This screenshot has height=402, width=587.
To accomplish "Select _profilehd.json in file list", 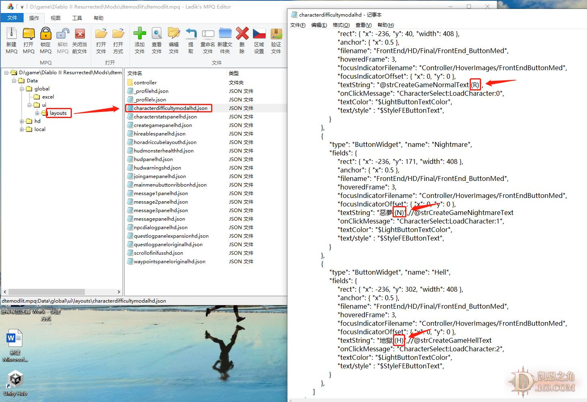I will coord(151,91).
